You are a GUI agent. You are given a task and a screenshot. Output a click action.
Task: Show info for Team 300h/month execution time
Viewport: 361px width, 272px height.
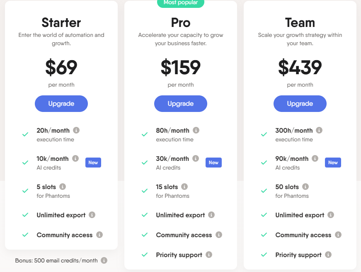tap(319, 130)
